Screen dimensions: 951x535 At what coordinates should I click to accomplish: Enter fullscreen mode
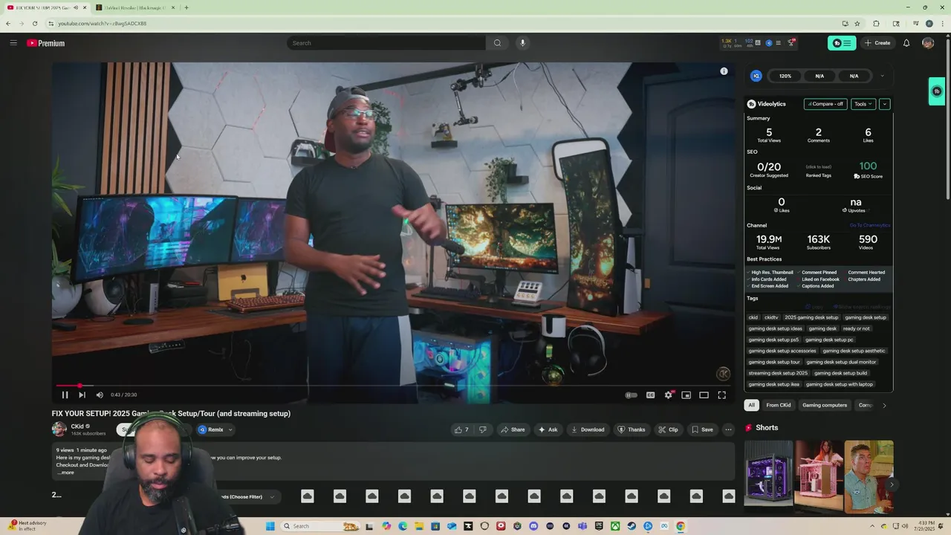click(721, 395)
